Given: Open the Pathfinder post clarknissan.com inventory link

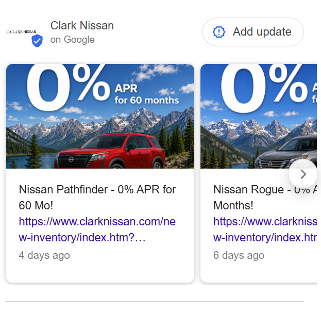Looking at the screenshot, I should tap(97, 229).
